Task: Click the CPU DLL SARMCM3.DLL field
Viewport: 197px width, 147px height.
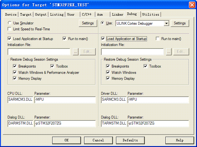Action: coord(20,100)
